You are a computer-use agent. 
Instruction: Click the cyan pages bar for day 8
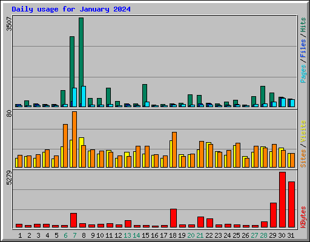coord(84,96)
